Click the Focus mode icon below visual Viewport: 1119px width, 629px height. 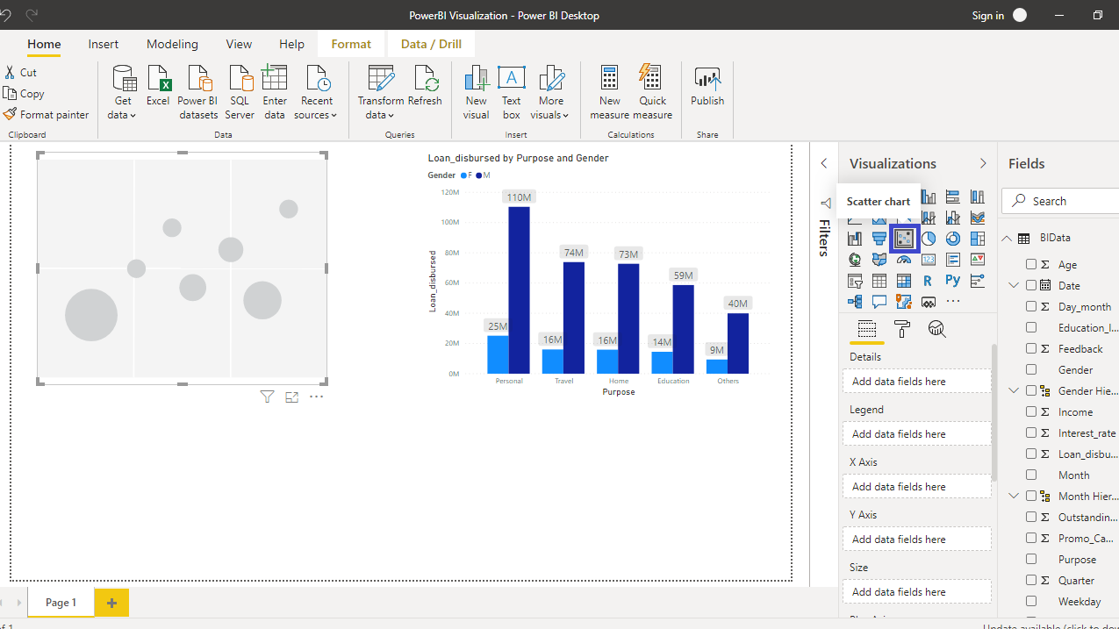(x=292, y=397)
